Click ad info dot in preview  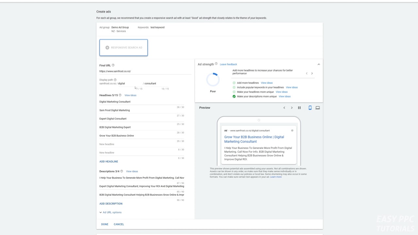292,131
